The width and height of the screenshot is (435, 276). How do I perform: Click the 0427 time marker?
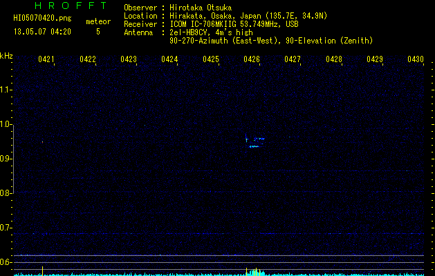293,59
